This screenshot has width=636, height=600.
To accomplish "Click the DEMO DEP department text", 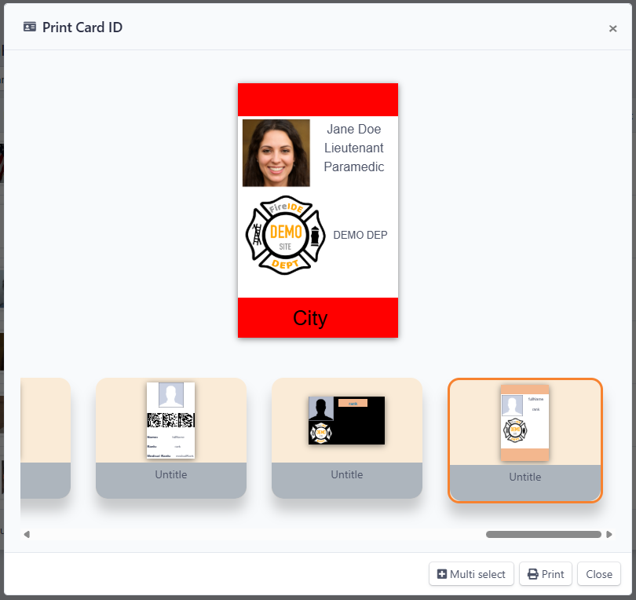I will pos(360,235).
